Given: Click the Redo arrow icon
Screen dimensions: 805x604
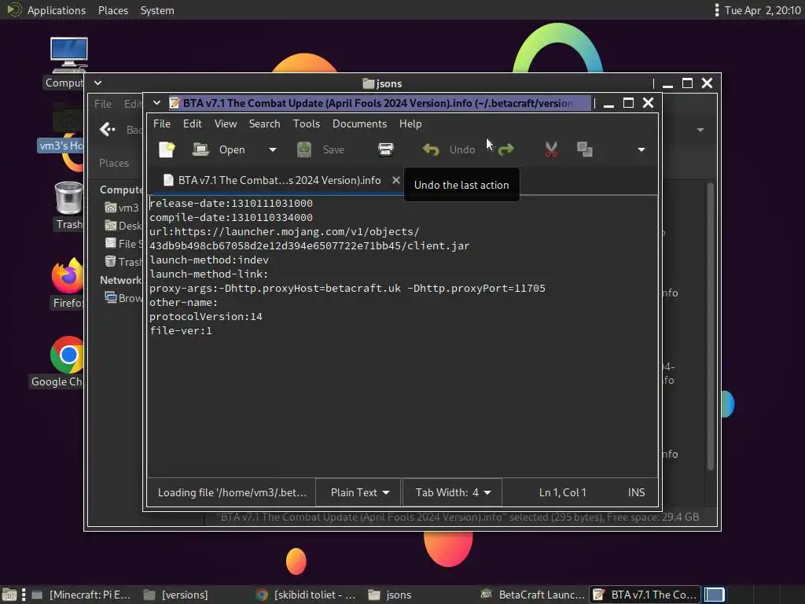Looking at the screenshot, I should point(506,149).
